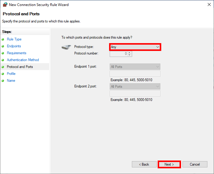Open the Protocol type dropdown
The image size is (214, 174).
click(x=135, y=47)
